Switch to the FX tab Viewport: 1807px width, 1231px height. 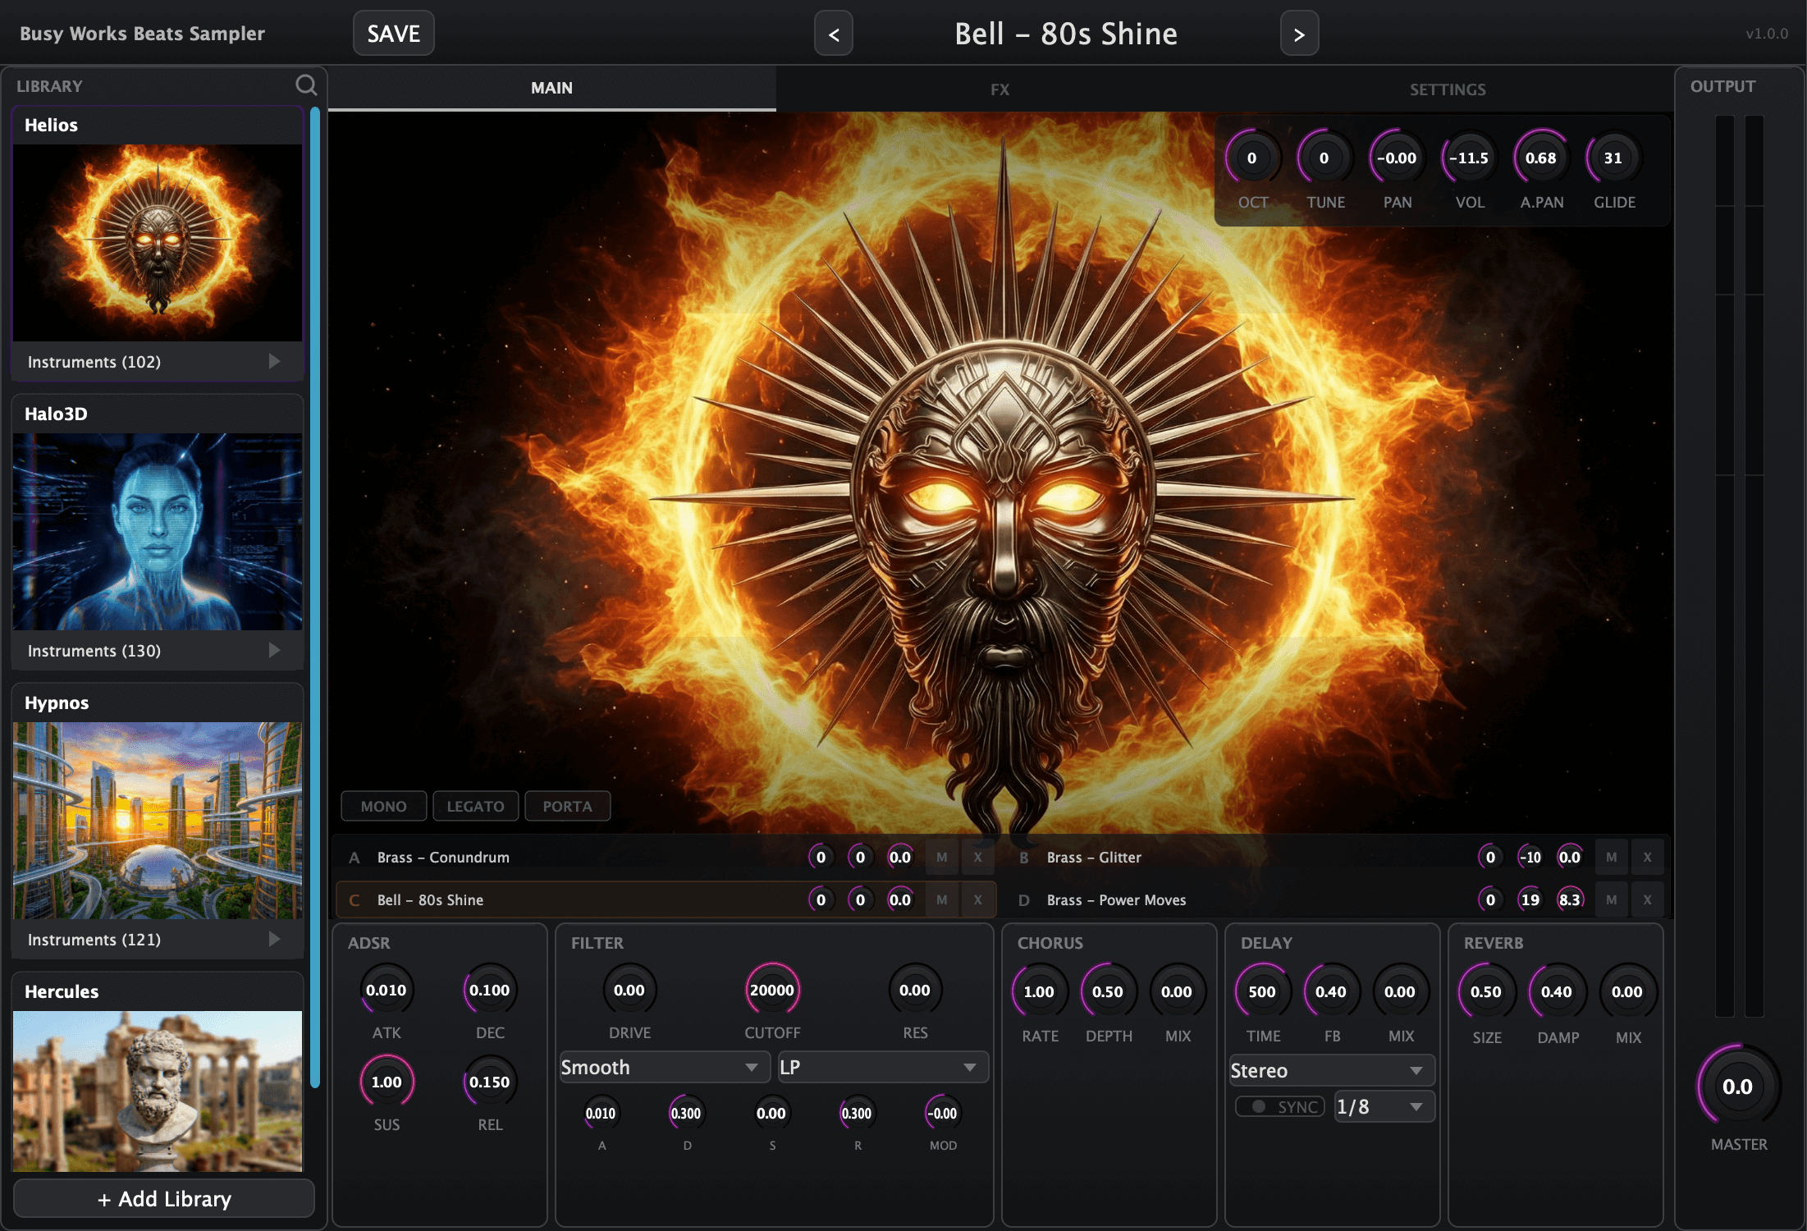[999, 89]
